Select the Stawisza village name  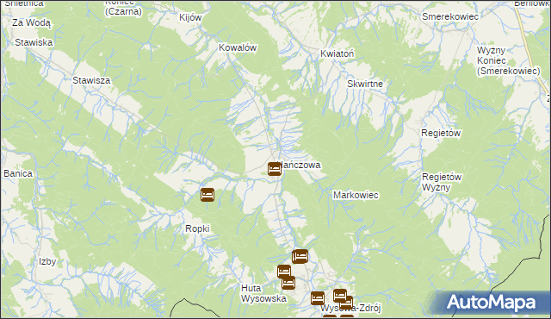coord(91,80)
